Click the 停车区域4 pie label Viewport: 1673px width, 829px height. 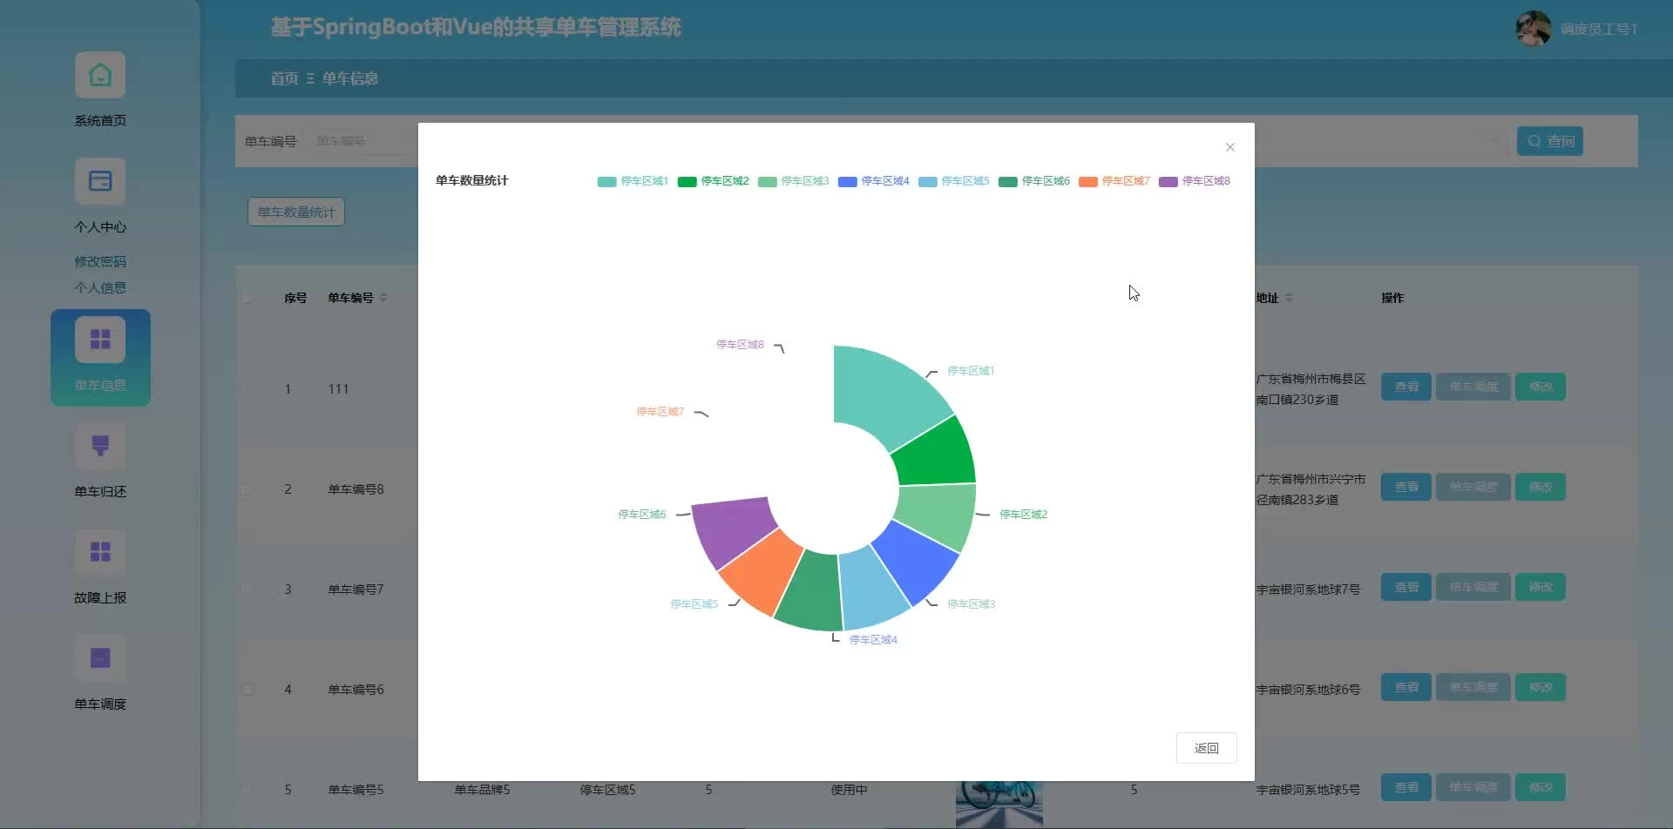coord(873,640)
